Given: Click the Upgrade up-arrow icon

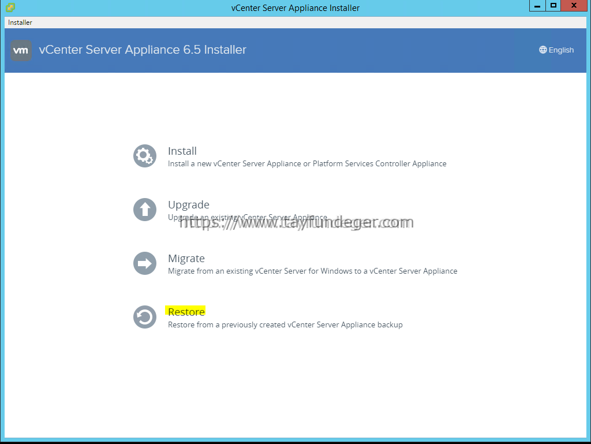Looking at the screenshot, I should (x=145, y=210).
